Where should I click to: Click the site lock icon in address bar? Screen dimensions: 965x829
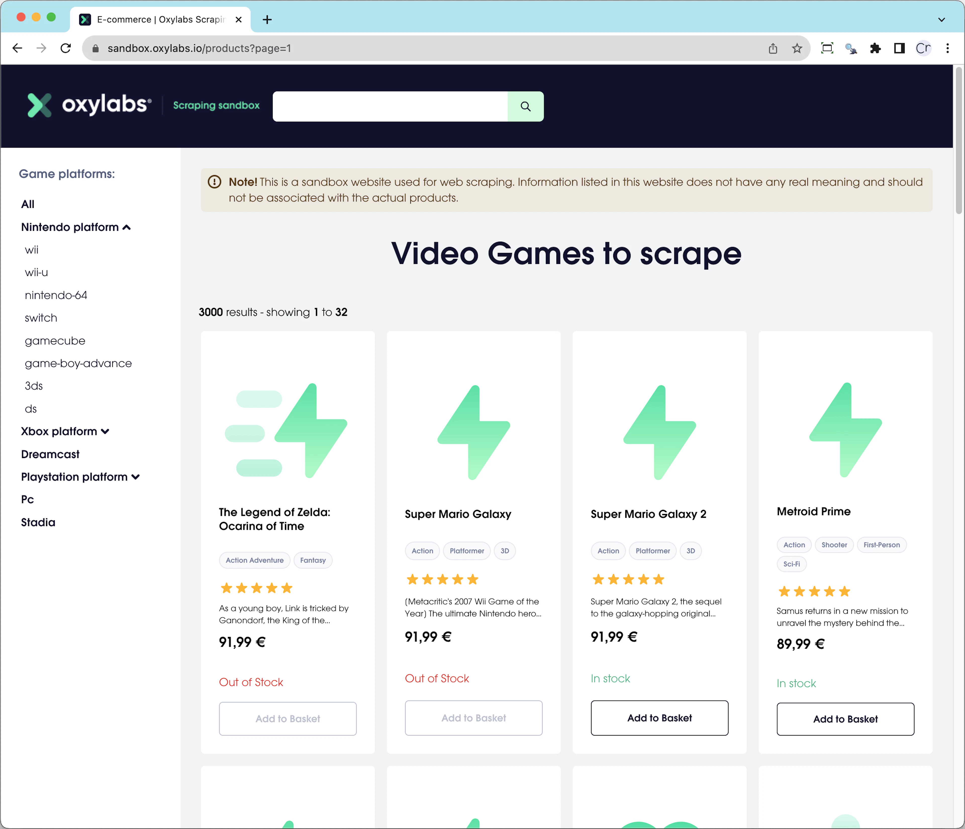click(95, 48)
